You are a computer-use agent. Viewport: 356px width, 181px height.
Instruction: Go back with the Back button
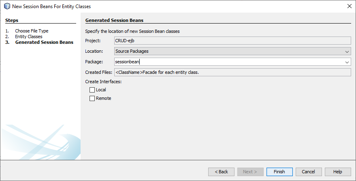click(221, 172)
